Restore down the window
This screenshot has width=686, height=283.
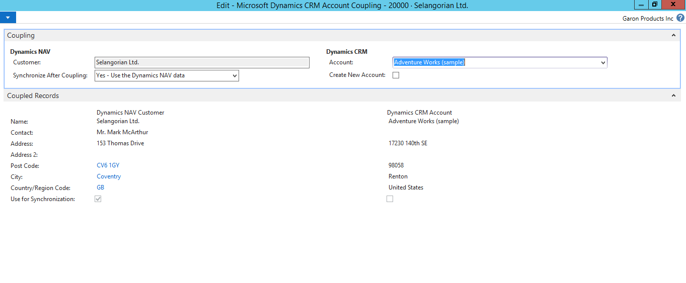(654, 5)
